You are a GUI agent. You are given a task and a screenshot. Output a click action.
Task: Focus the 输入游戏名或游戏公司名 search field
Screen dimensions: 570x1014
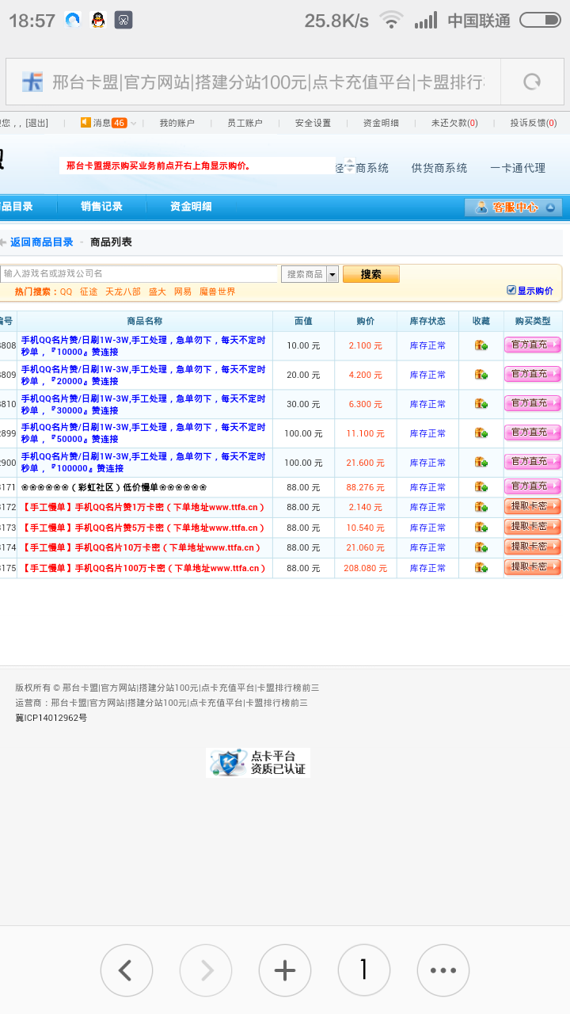pyautogui.click(x=139, y=274)
